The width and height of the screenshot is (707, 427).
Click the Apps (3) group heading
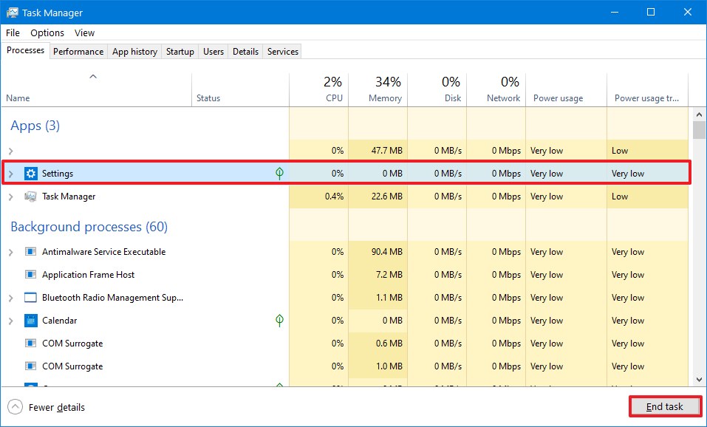(x=35, y=126)
